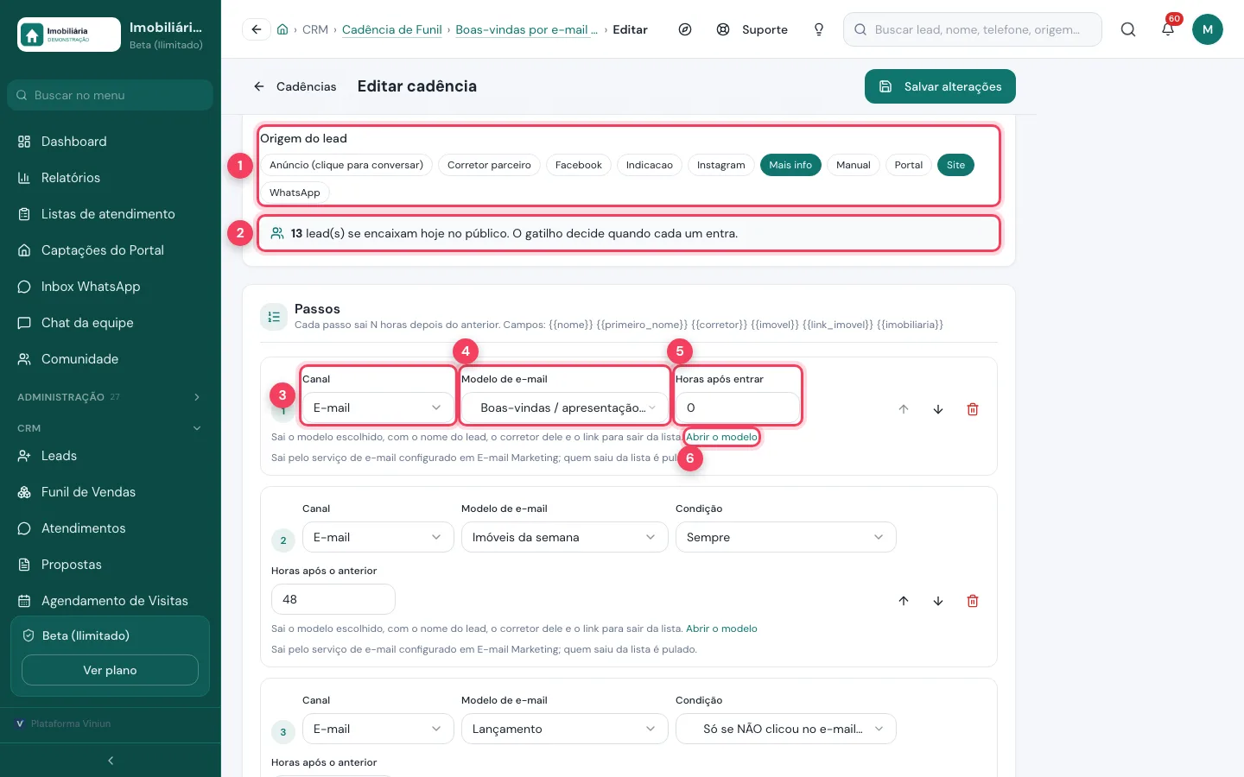Open Dashboard in sidebar
1244x777 pixels.
(110, 142)
